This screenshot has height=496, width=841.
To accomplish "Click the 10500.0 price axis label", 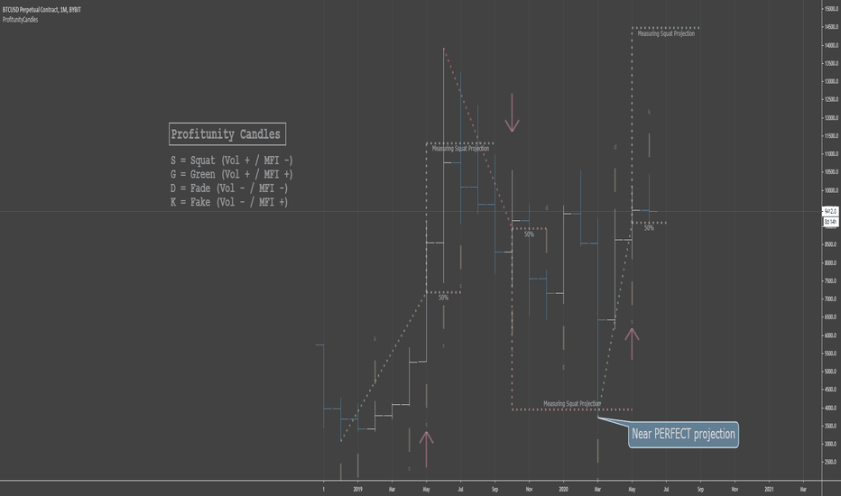I will (x=831, y=172).
